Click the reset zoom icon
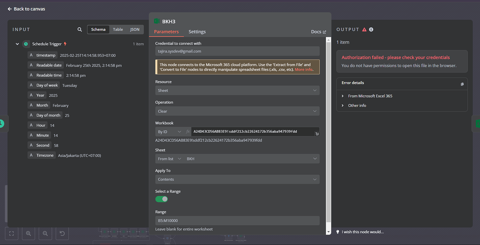 pyautogui.click(x=62, y=234)
